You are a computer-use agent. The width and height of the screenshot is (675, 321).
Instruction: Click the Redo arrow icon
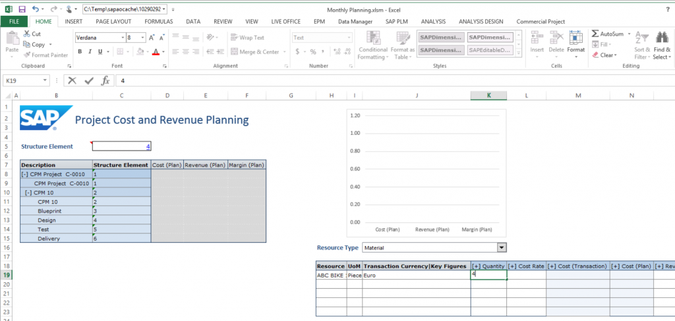click(54, 9)
